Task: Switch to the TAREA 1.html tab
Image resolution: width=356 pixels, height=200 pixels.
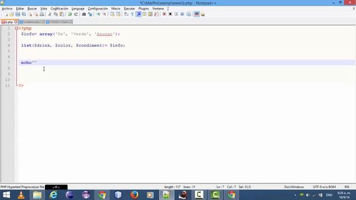Action: point(59,22)
